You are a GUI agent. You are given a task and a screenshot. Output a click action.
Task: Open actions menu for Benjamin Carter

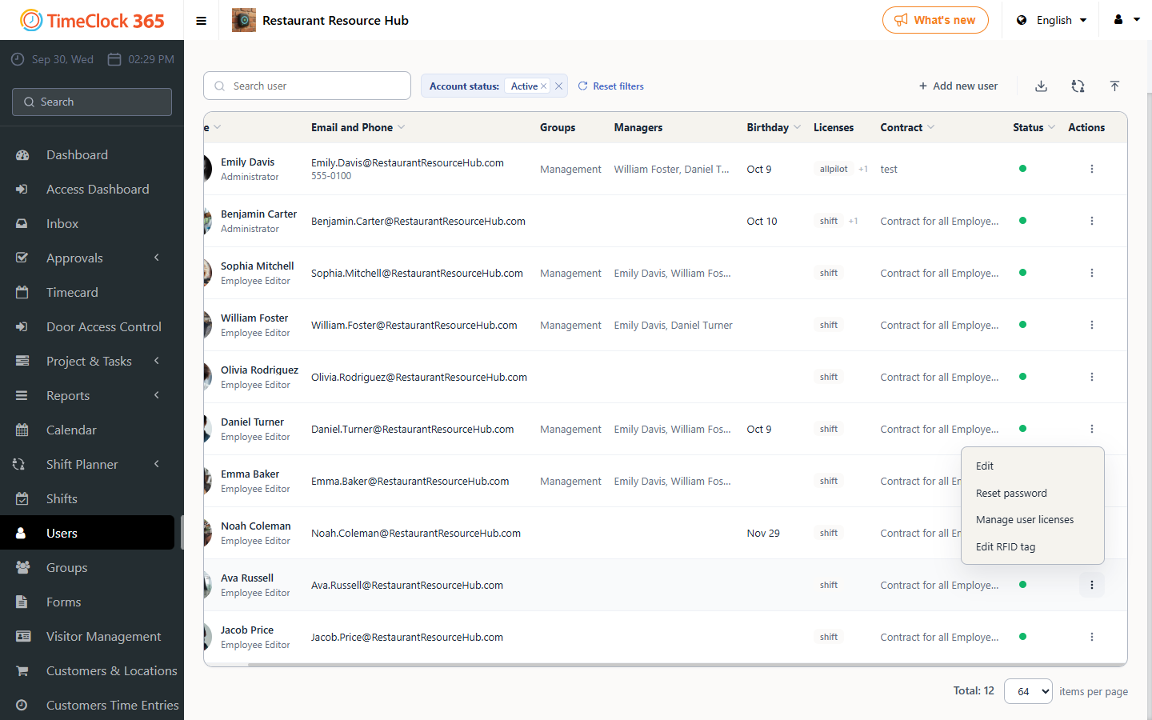coord(1091,221)
